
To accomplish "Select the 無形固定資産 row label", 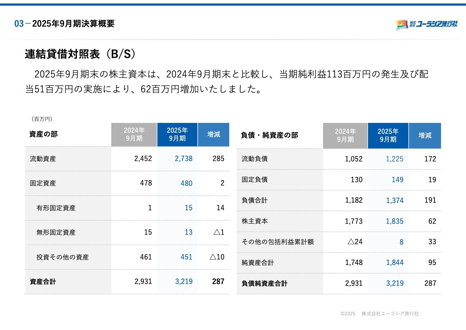I will (56, 233).
